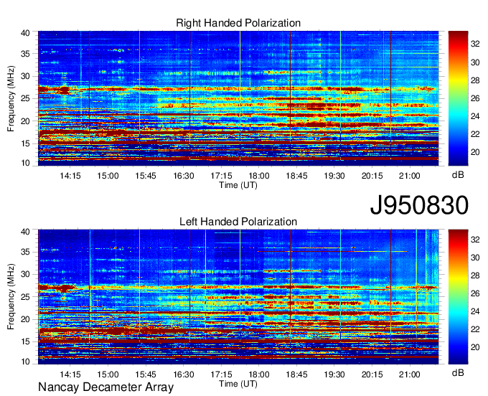Image resolution: width=488 pixels, height=396 pixels.
Task: Click 16:30 tick on left-handed plot time axis
Action: click(x=183, y=374)
